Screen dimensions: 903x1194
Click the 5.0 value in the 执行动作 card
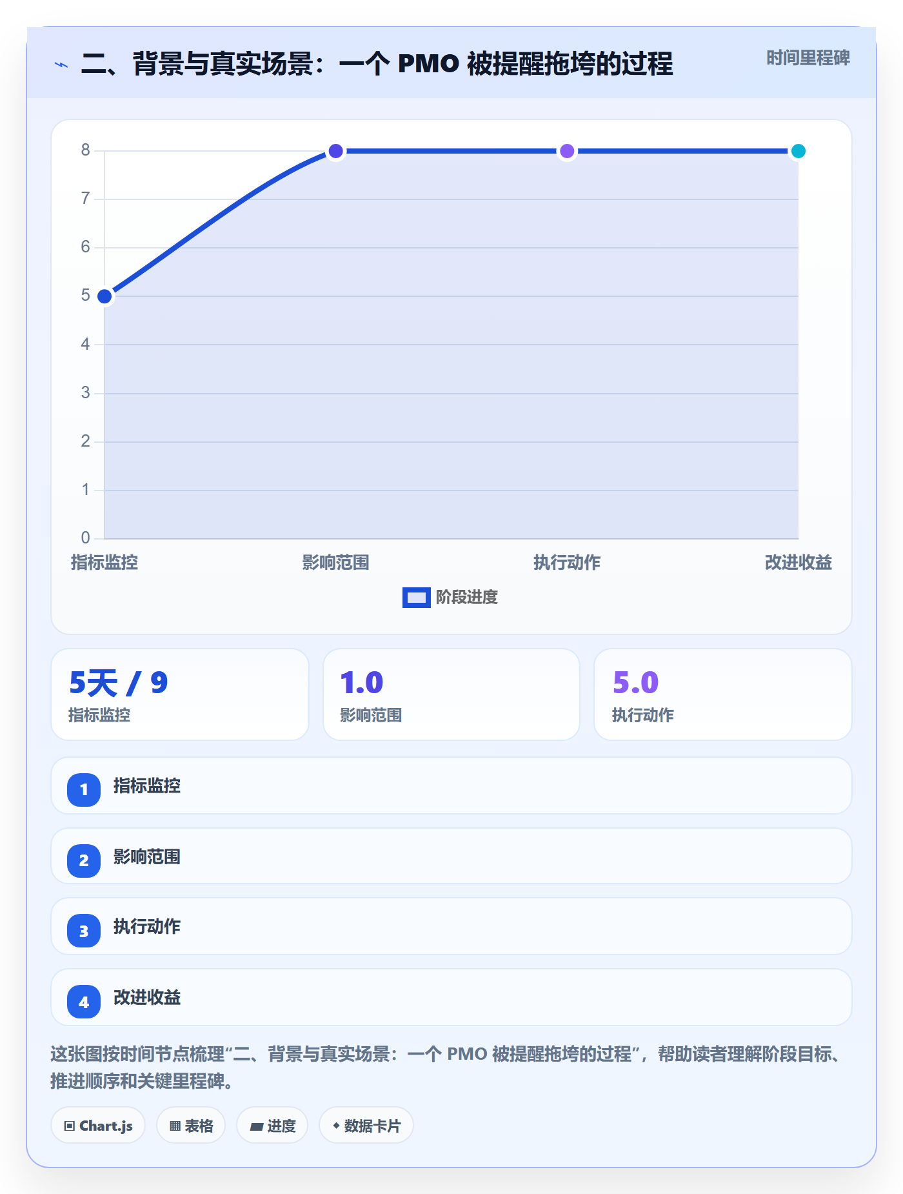coord(635,683)
